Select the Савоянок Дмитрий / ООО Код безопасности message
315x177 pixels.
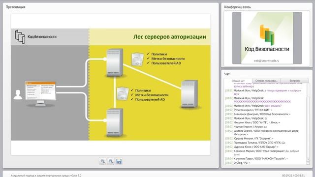(x=258, y=114)
